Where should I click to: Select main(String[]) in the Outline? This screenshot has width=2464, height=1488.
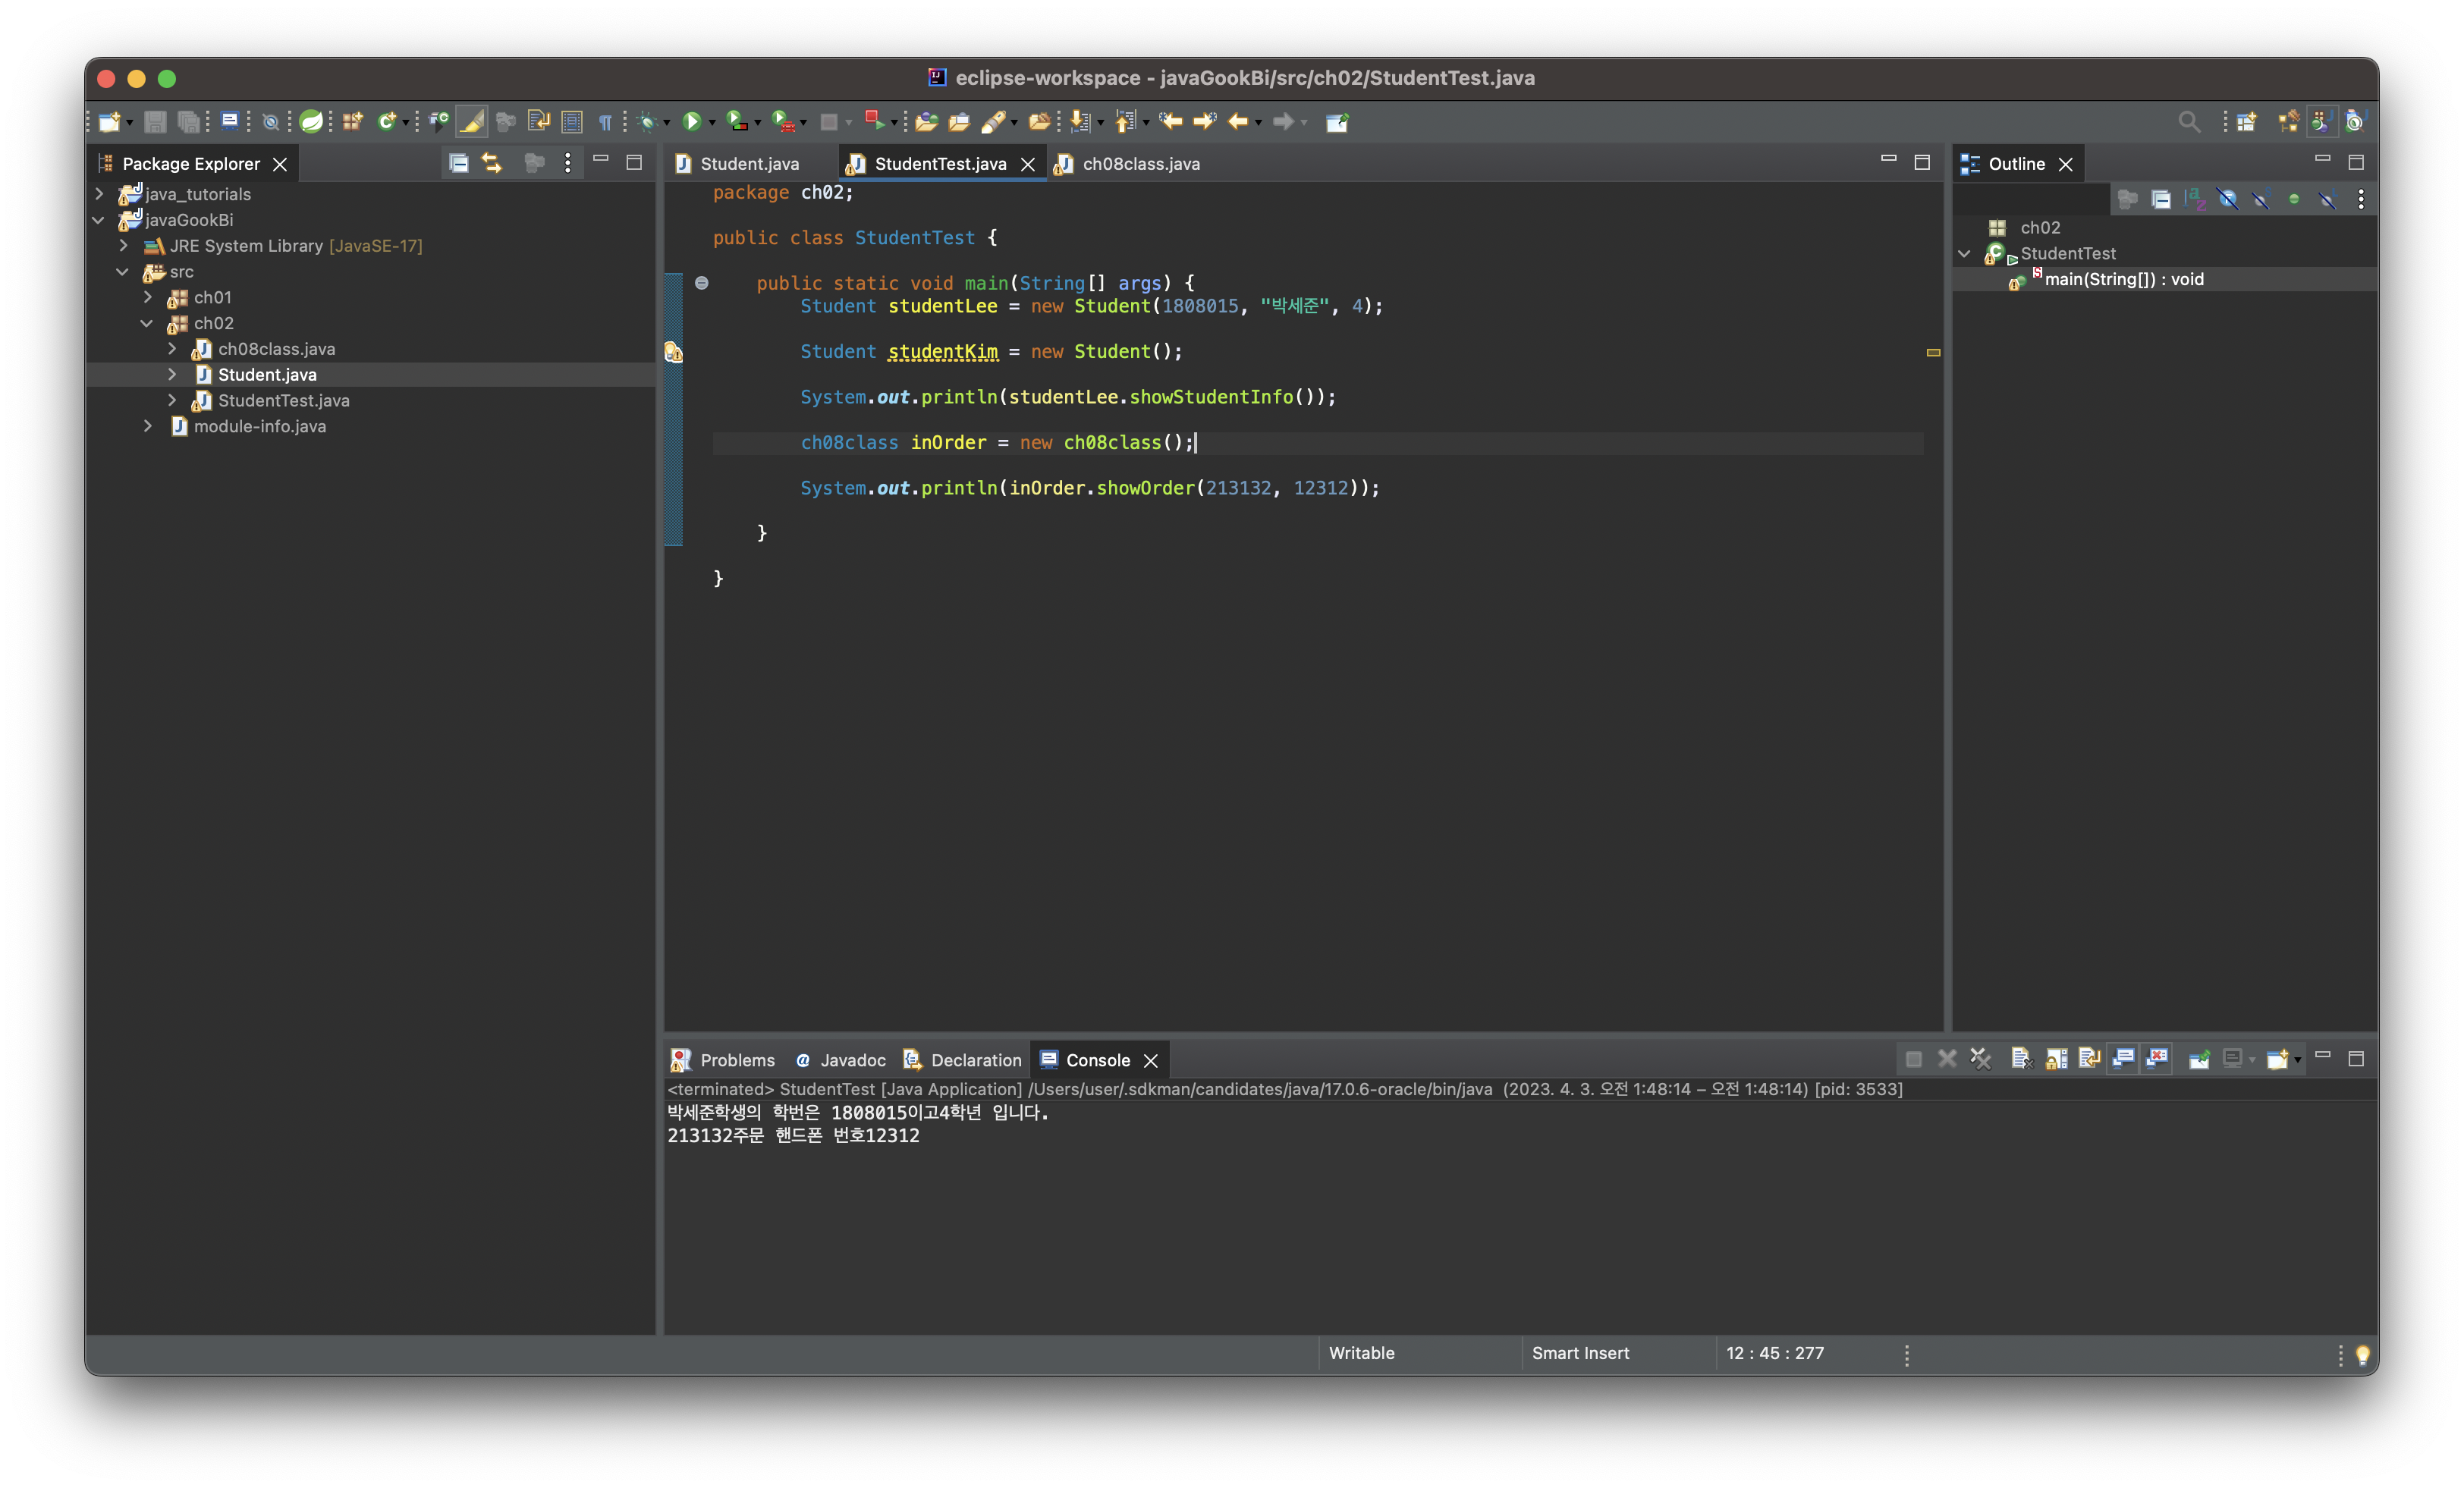2123,279
